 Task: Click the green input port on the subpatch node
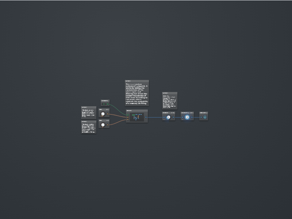tap(128, 115)
